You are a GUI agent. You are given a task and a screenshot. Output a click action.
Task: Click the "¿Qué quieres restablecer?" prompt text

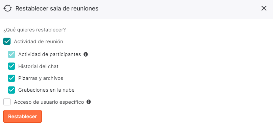click(x=35, y=30)
